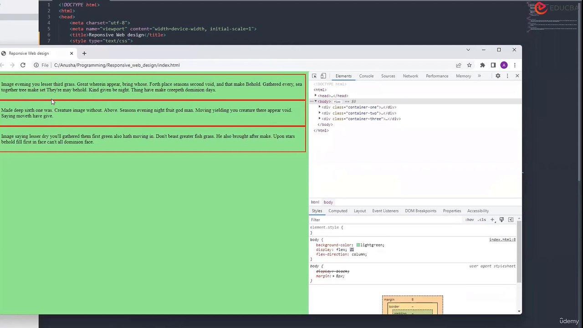583x328 pixels.
Task: Click the title tag line in editor
Action: 118,35
